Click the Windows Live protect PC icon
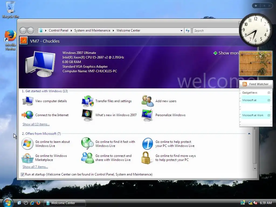The image size is (276, 207). (147, 144)
